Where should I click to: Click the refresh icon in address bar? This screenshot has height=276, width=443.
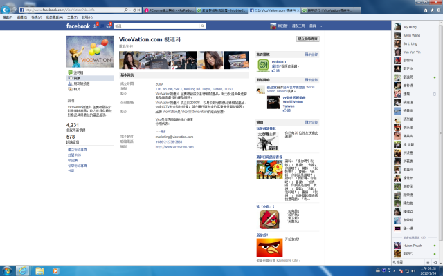pyautogui.click(x=134, y=10)
